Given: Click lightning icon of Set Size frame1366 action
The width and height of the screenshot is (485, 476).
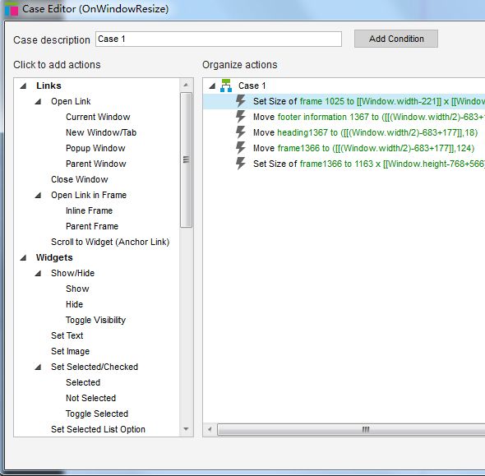Looking at the screenshot, I should [241, 164].
